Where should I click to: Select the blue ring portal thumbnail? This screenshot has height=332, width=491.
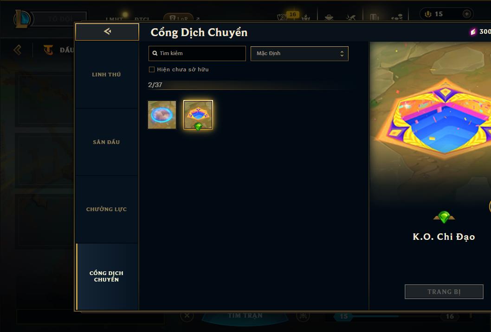point(162,115)
